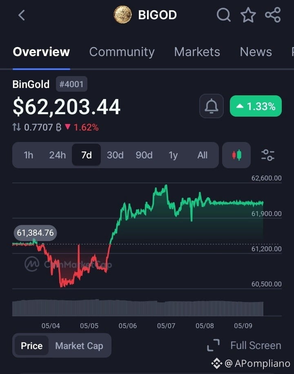Select the 7d timeframe
The image size is (294, 374).
[87, 155]
